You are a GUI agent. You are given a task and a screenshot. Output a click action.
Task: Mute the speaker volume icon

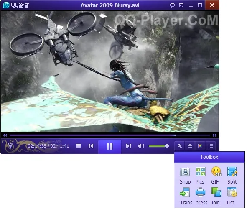pyautogui.click(x=141, y=146)
